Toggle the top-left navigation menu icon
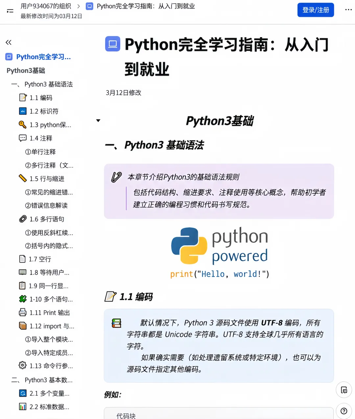The image size is (355, 419). click(10, 11)
